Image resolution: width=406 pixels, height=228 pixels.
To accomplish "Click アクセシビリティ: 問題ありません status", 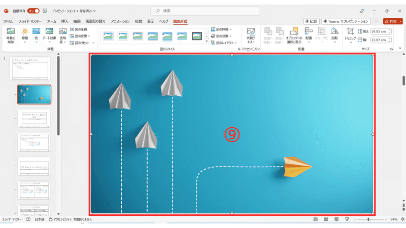I will 71,219.
